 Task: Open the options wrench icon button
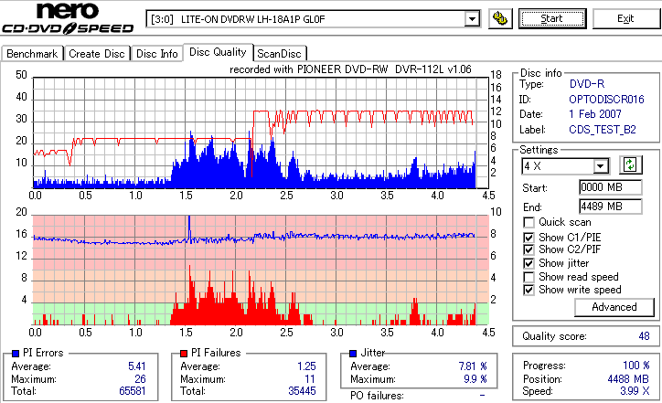tap(500, 18)
